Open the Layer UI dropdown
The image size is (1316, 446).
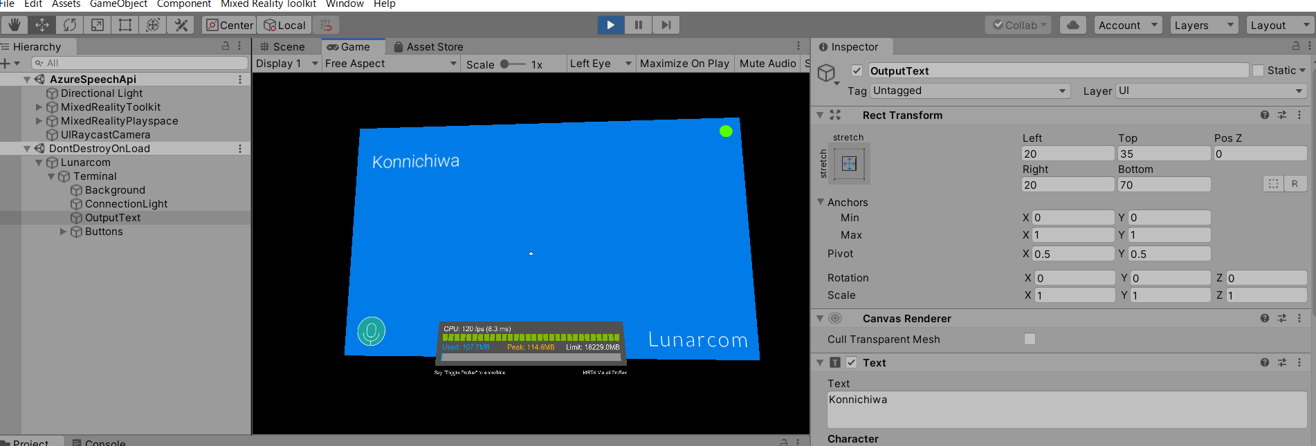1211,91
